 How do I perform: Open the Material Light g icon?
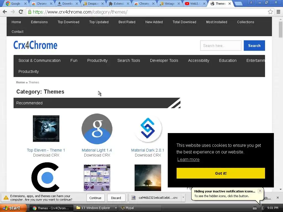tap(97, 129)
